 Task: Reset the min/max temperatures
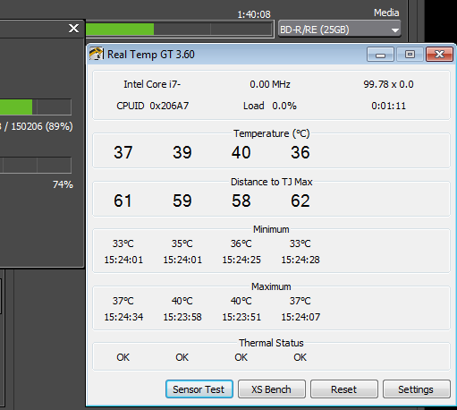[x=344, y=389]
